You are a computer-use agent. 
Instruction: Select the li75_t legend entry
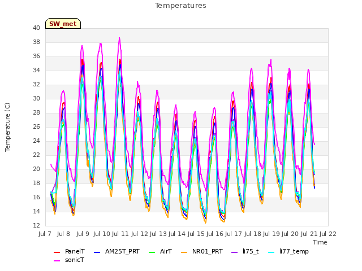245,251
